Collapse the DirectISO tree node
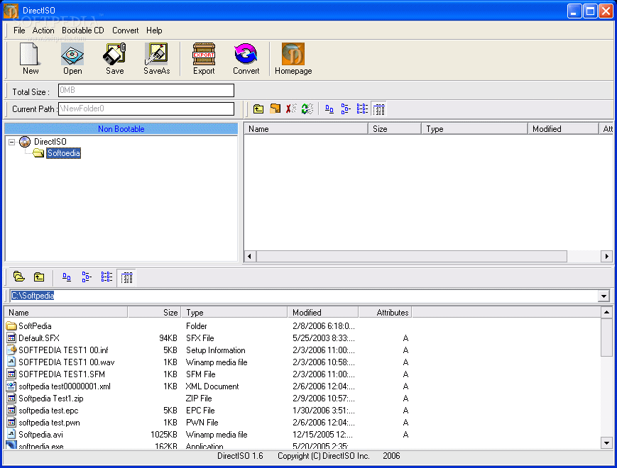Image resolution: width=617 pixels, height=468 pixels. point(12,142)
